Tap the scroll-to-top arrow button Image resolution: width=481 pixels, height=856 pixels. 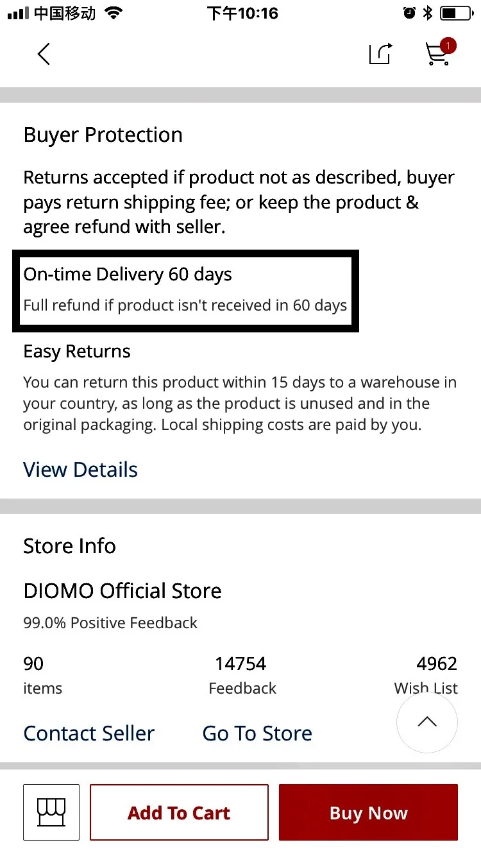(x=427, y=722)
